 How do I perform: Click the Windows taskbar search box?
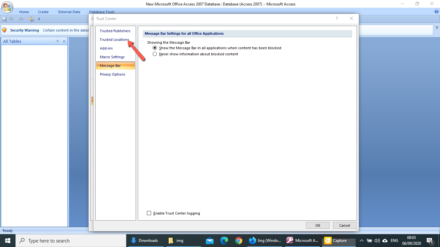(71, 241)
